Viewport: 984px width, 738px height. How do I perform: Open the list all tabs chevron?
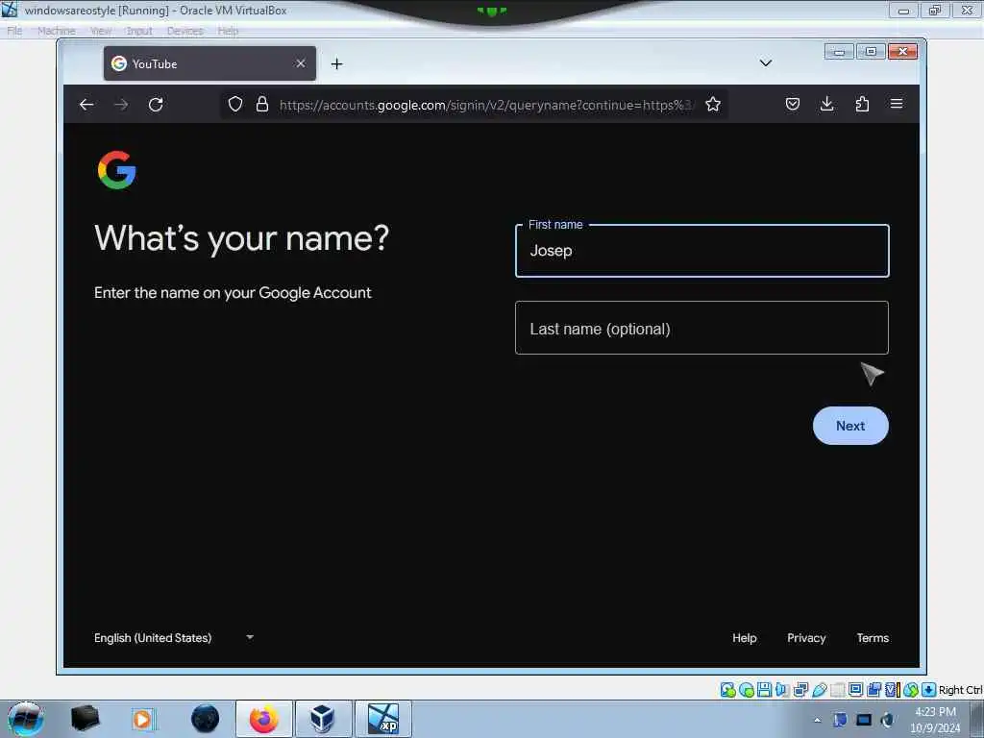coord(766,62)
